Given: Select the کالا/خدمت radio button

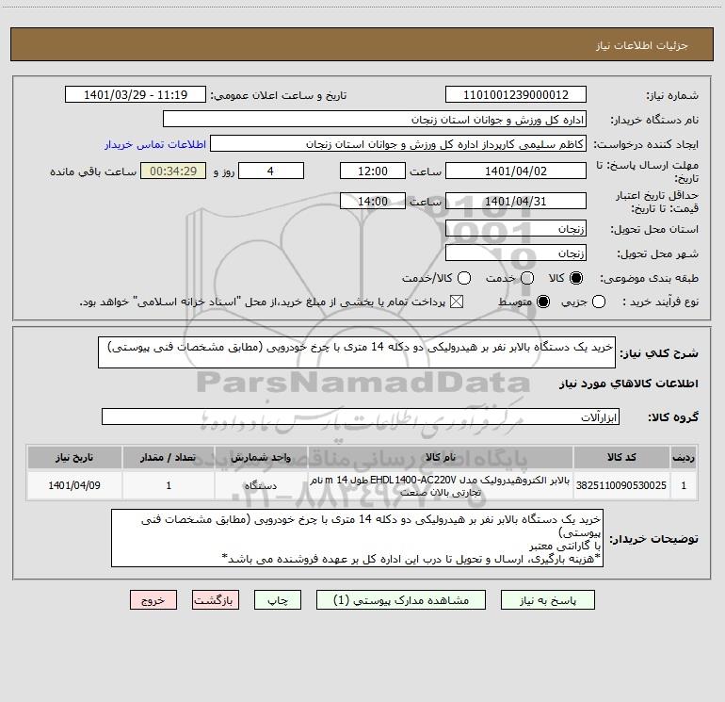Looking at the screenshot, I should [464, 278].
